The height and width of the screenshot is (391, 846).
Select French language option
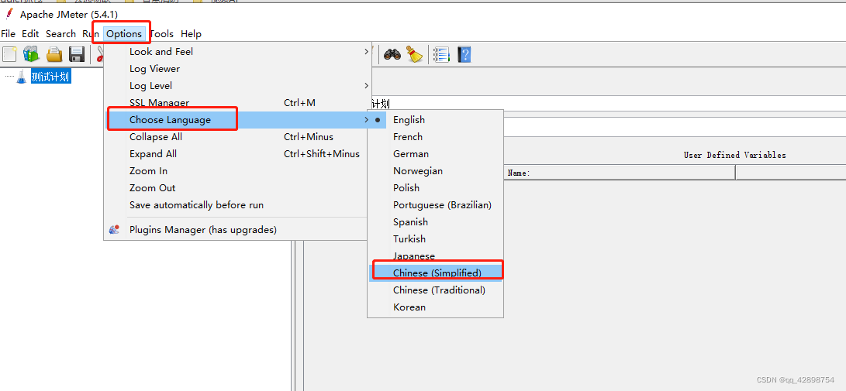[x=436, y=137]
